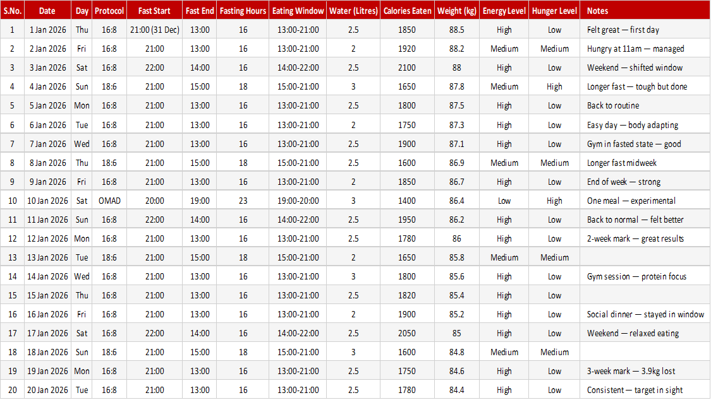Select the Eating Window column header
This screenshot has height=417, width=711.
pos(298,11)
